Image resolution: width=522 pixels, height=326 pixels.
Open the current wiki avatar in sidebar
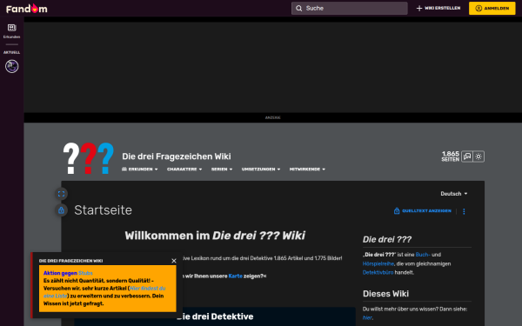click(11, 66)
